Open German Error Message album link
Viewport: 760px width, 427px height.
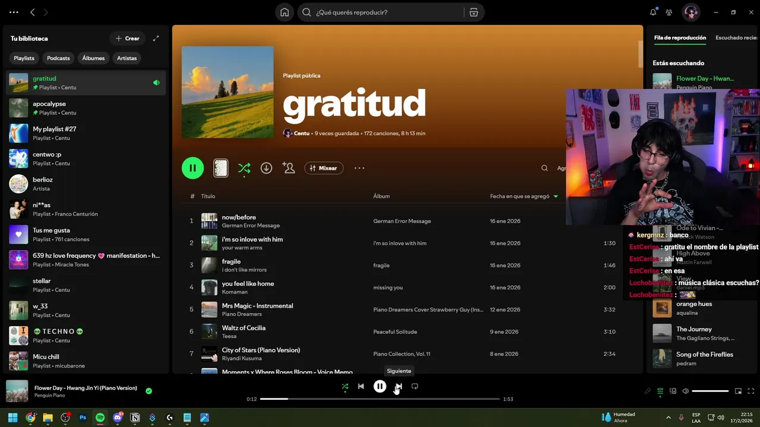tap(402, 221)
